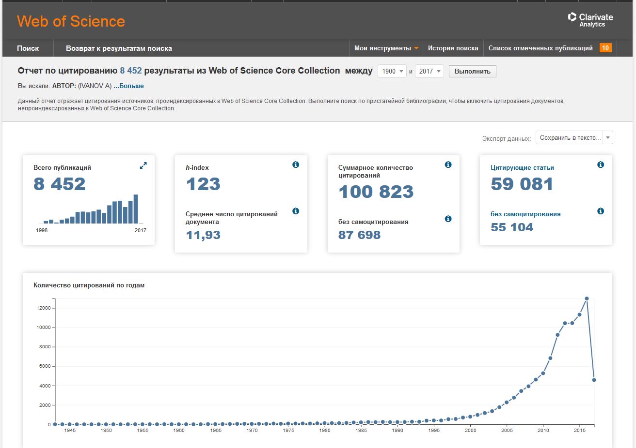The image size is (636, 448).
Task: Click info icon next to citing articles
Action: click(x=601, y=165)
